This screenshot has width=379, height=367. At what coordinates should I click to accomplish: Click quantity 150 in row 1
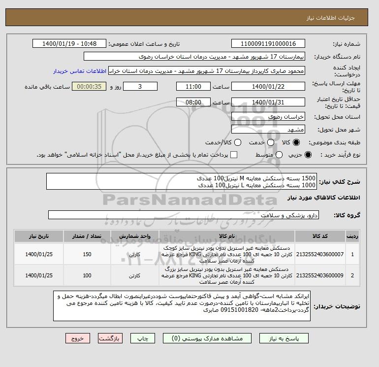pyautogui.click(x=87, y=254)
